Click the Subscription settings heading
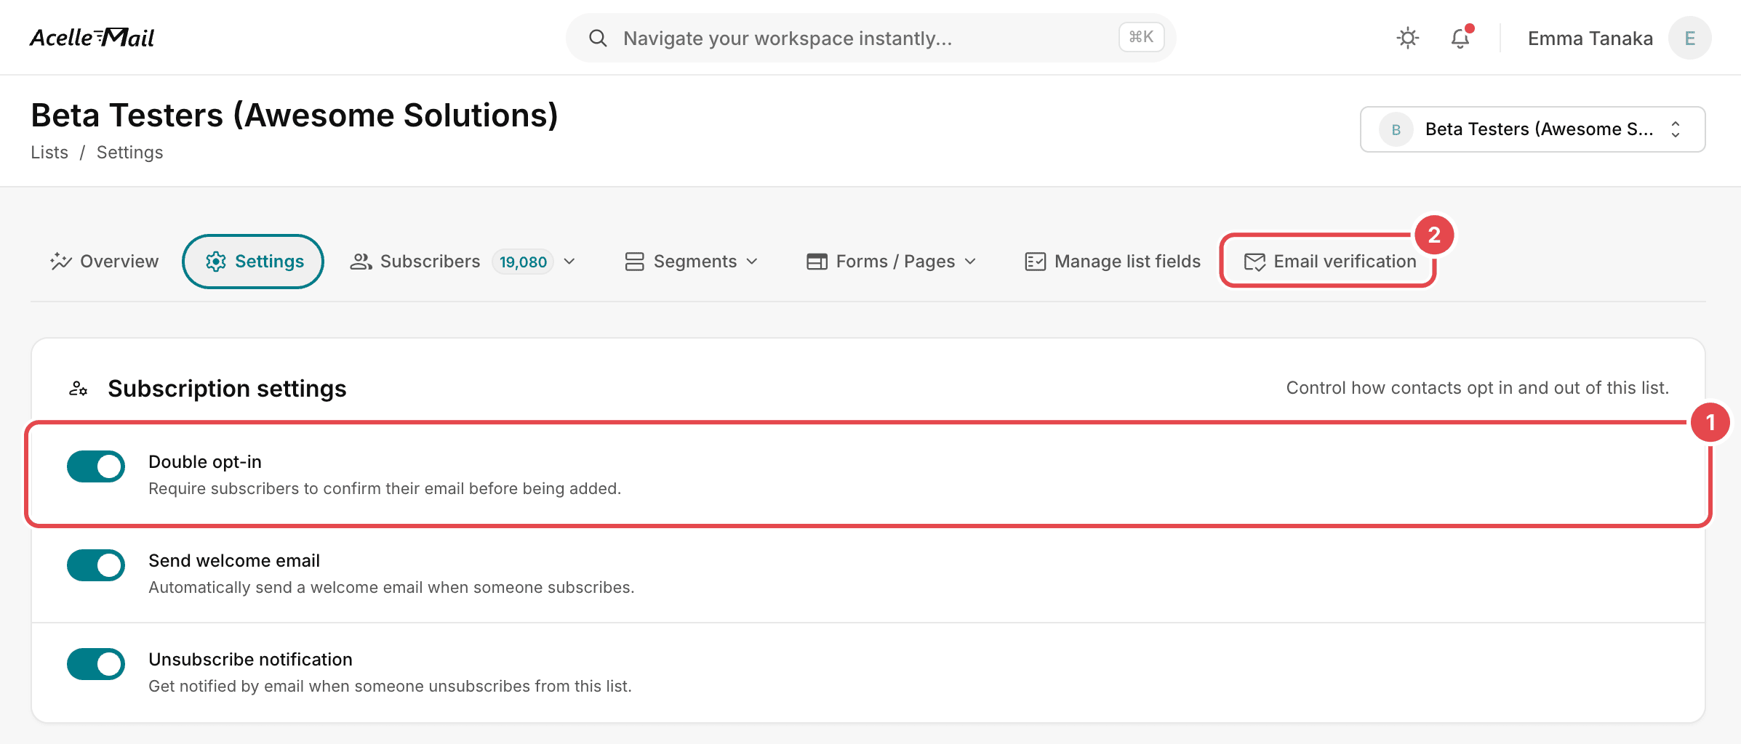 point(227,389)
